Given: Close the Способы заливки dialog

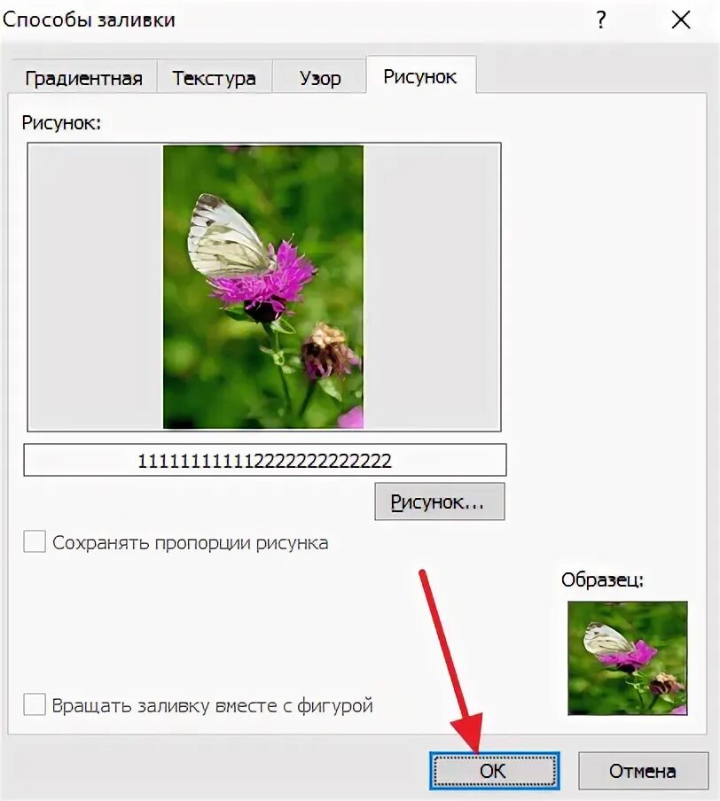Looking at the screenshot, I should pyautogui.click(x=681, y=20).
